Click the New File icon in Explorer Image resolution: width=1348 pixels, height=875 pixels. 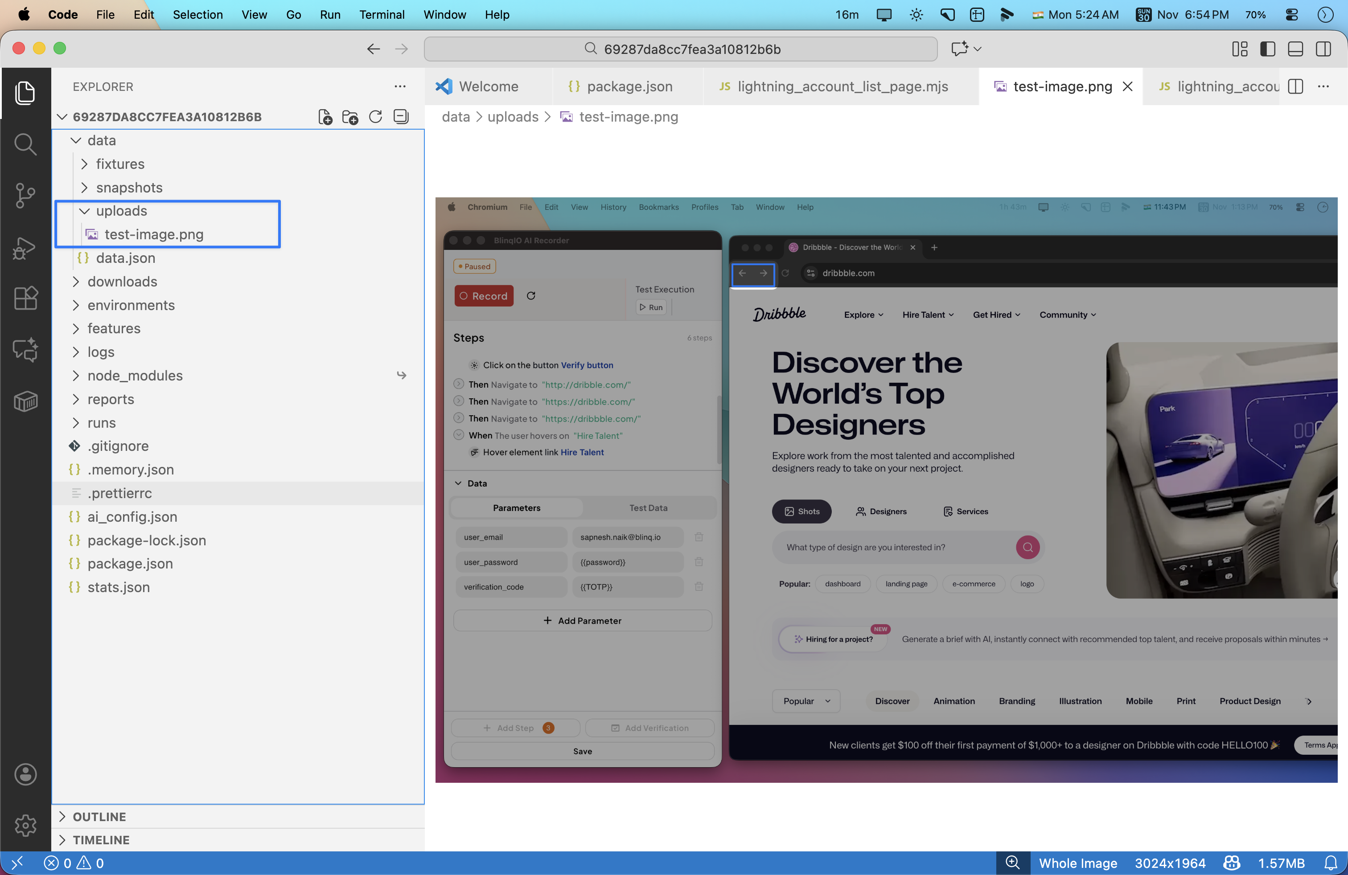[x=325, y=117]
